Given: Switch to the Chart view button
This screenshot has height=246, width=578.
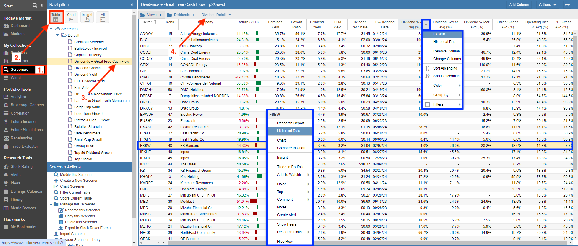Looking at the screenshot, I should (71, 17).
